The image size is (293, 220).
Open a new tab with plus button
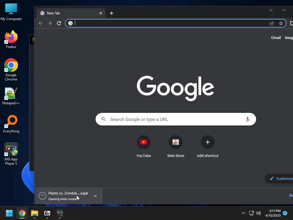click(112, 13)
